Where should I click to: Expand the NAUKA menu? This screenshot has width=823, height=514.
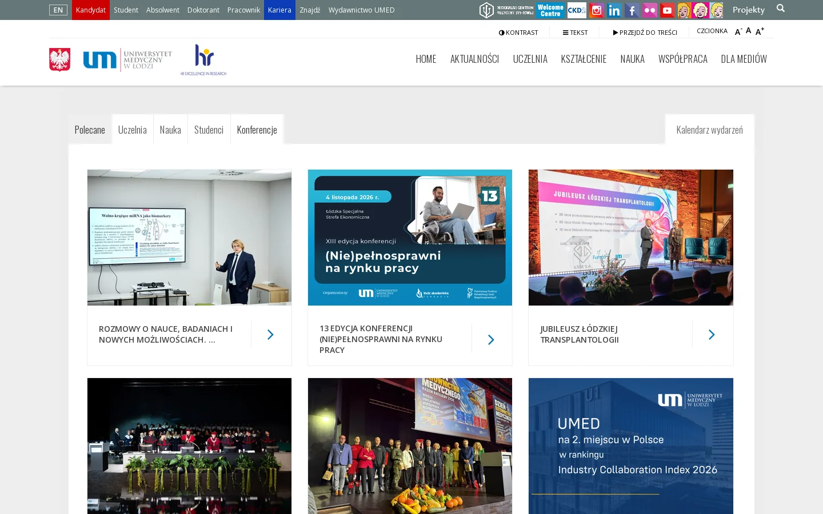632,59
